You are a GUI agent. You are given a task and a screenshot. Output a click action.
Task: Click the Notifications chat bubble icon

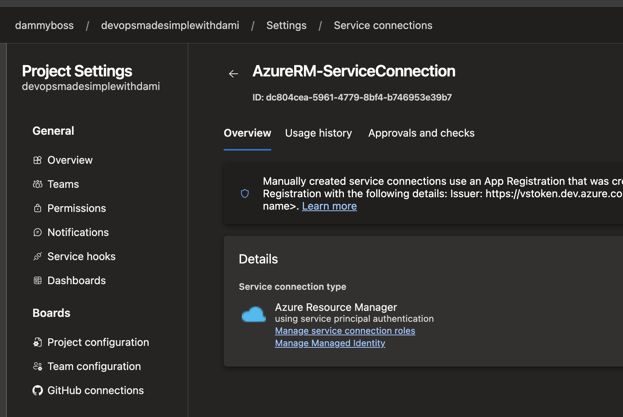[38, 233]
